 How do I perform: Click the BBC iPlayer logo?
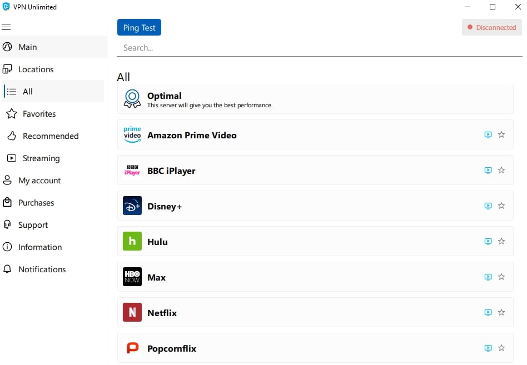(132, 170)
